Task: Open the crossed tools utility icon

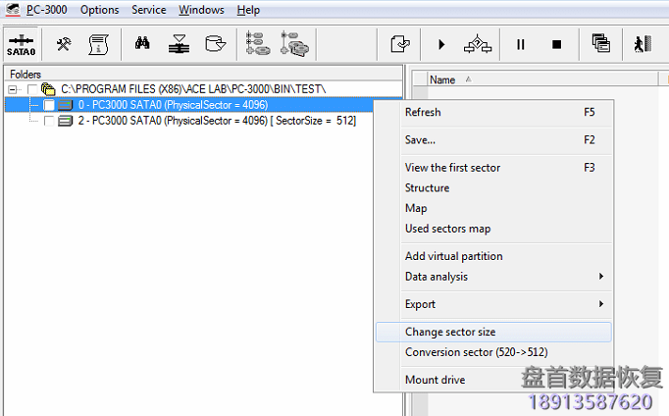Action: coord(64,44)
